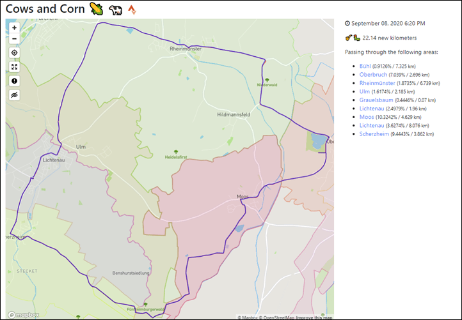Locate my position on map

[14, 53]
